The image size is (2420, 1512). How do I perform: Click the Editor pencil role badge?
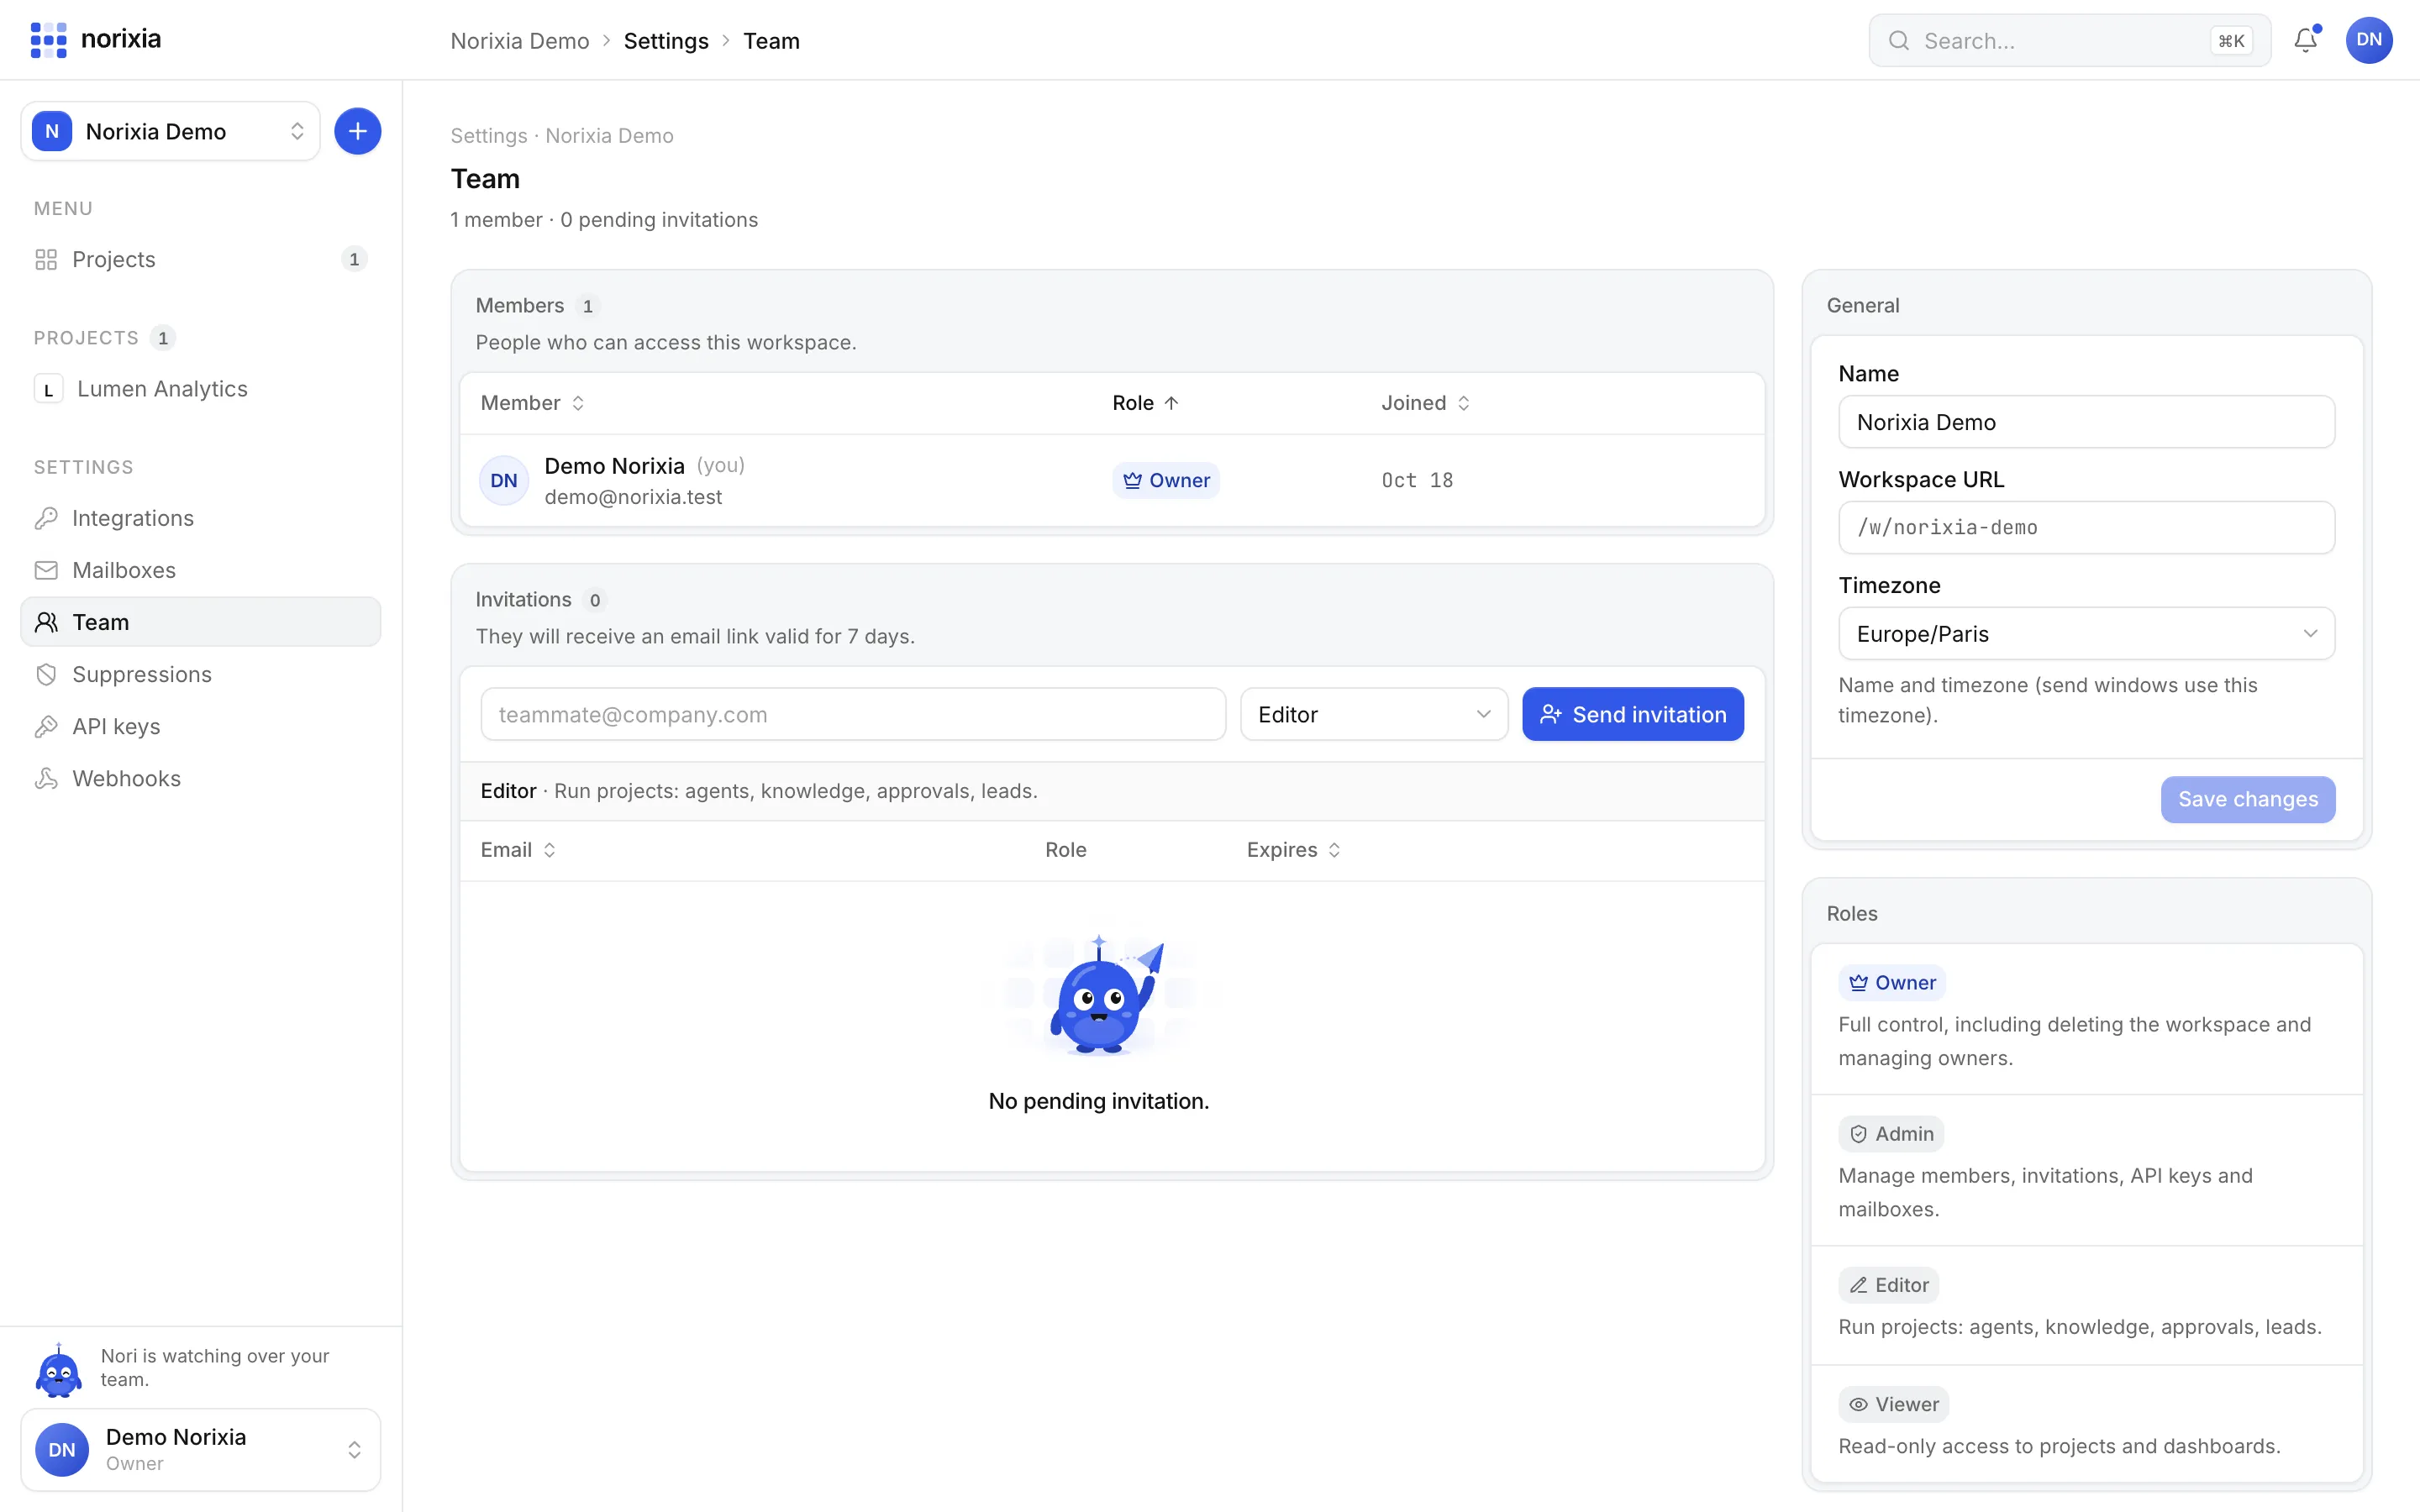(x=1889, y=1285)
